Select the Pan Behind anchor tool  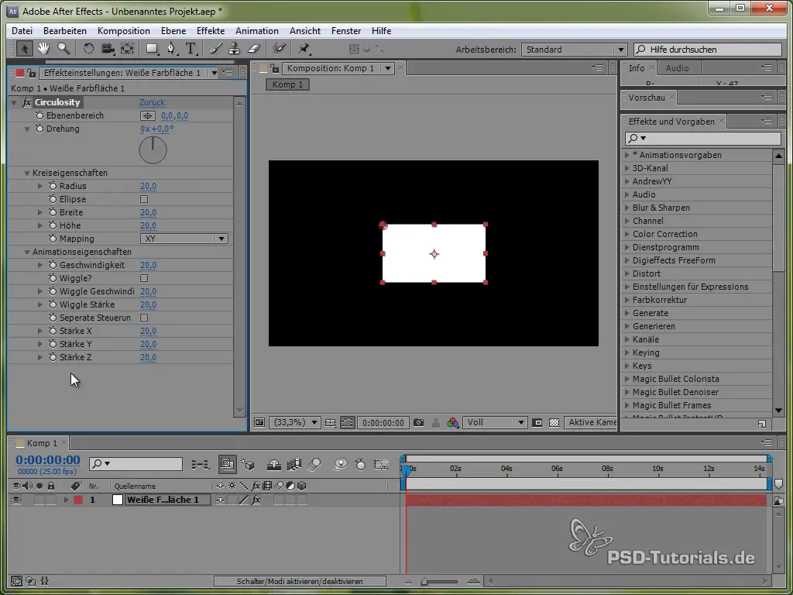[x=127, y=49]
